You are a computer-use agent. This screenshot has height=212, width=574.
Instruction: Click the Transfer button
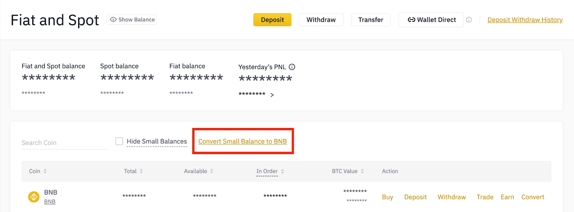pos(371,20)
